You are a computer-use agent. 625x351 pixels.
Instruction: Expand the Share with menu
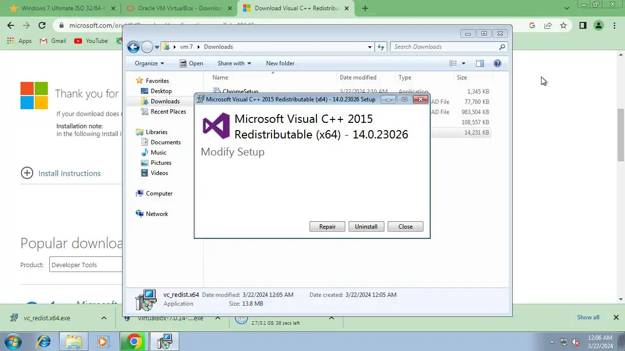pyautogui.click(x=234, y=63)
